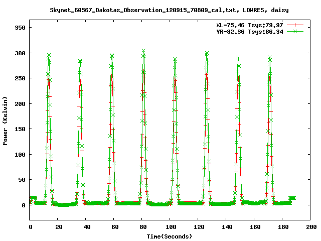The width and height of the screenshot is (321, 241).
Task: Click the x-axis tick label 40
Action: coord(87,227)
